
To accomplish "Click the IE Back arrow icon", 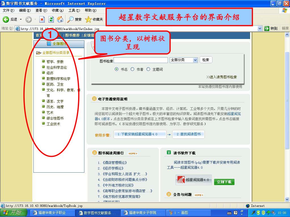I will pos(6,19).
